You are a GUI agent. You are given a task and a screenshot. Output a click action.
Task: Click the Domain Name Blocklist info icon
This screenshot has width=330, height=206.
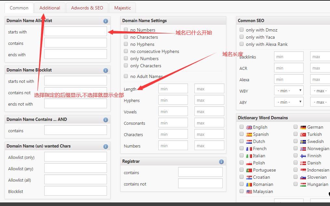105,71
